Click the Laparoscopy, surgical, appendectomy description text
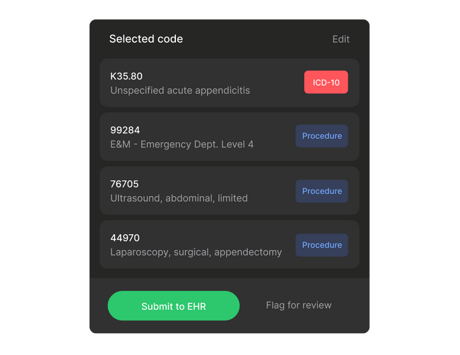 [x=195, y=252]
